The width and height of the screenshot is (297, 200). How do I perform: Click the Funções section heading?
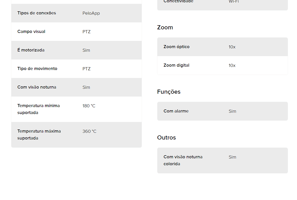[169, 92]
